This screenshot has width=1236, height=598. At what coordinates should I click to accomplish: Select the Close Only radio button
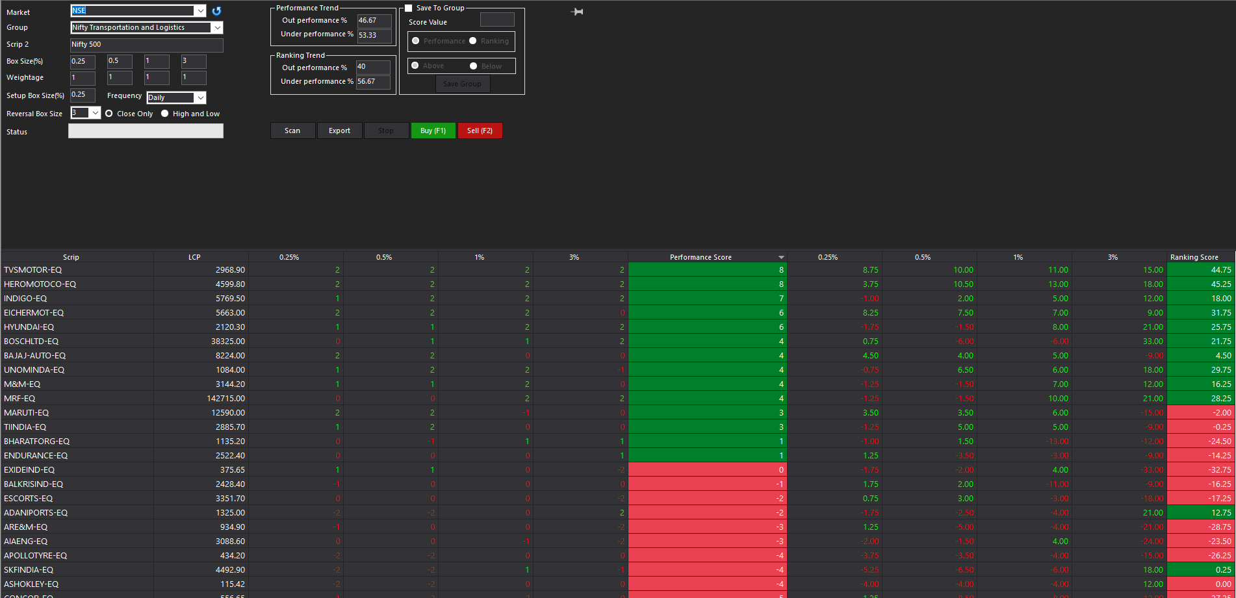pyautogui.click(x=109, y=114)
